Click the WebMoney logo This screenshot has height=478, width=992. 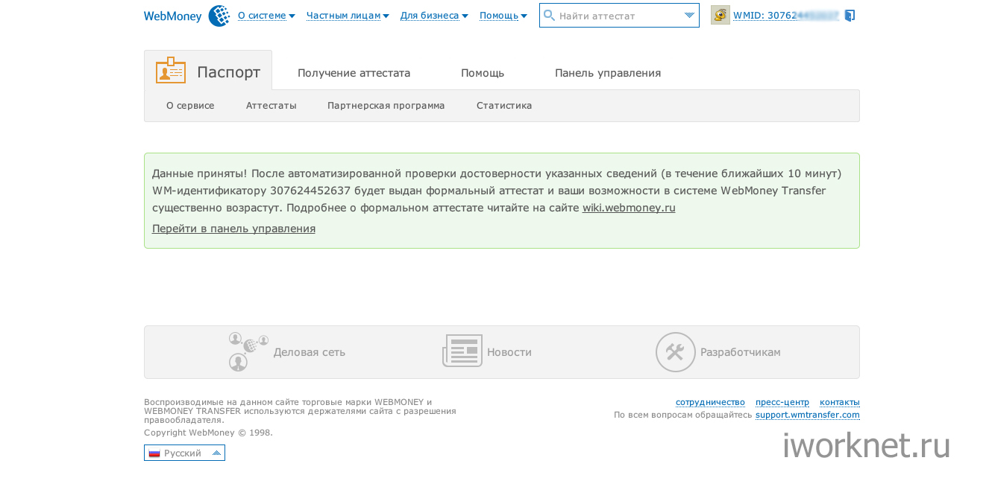pyautogui.click(x=186, y=16)
